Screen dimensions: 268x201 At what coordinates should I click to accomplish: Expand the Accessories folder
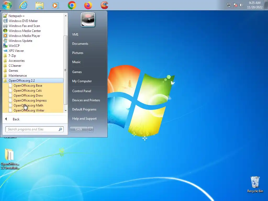(33, 61)
